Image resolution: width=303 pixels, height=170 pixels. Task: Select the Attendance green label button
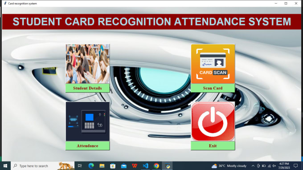[x=87, y=146]
